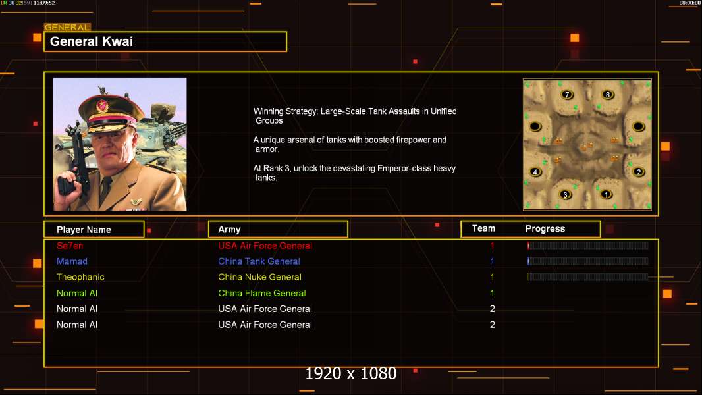Click the Progress column header
Image resolution: width=702 pixels, height=395 pixels.
(545, 228)
